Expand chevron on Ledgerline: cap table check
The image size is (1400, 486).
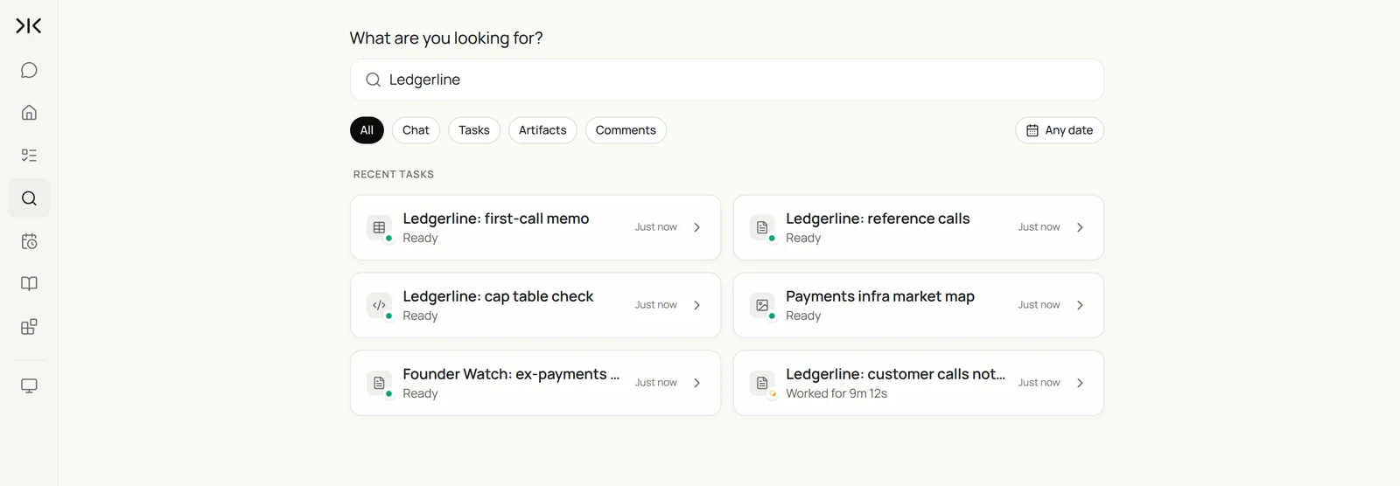point(697,305)
